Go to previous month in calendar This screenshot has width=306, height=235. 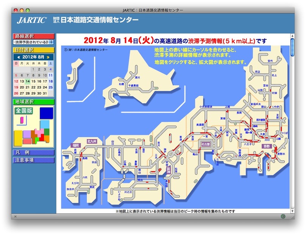[19, 57]
